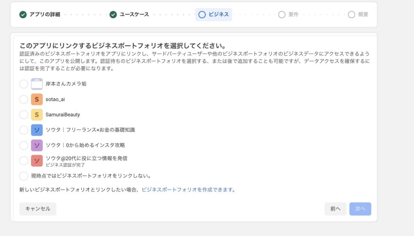
Task: Jump to the 概要 step
Action: tap(358, 15)
